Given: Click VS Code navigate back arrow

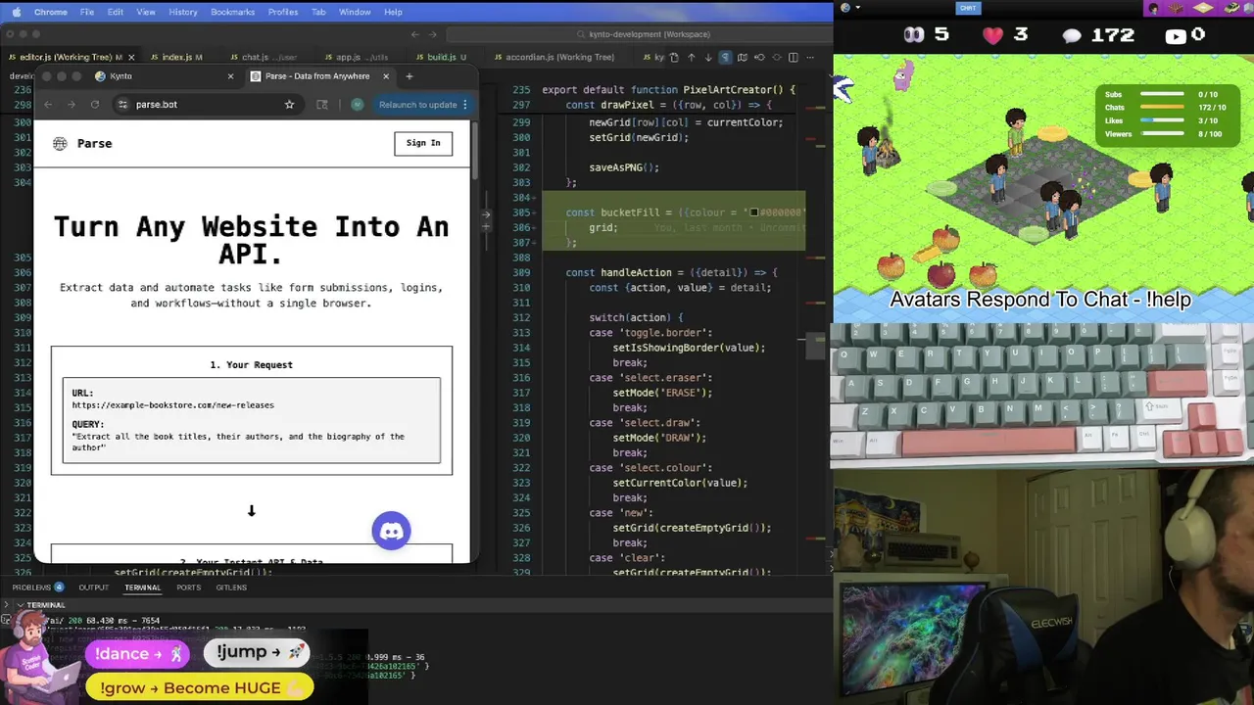Looking at the screenshot, I should point(414,34).
